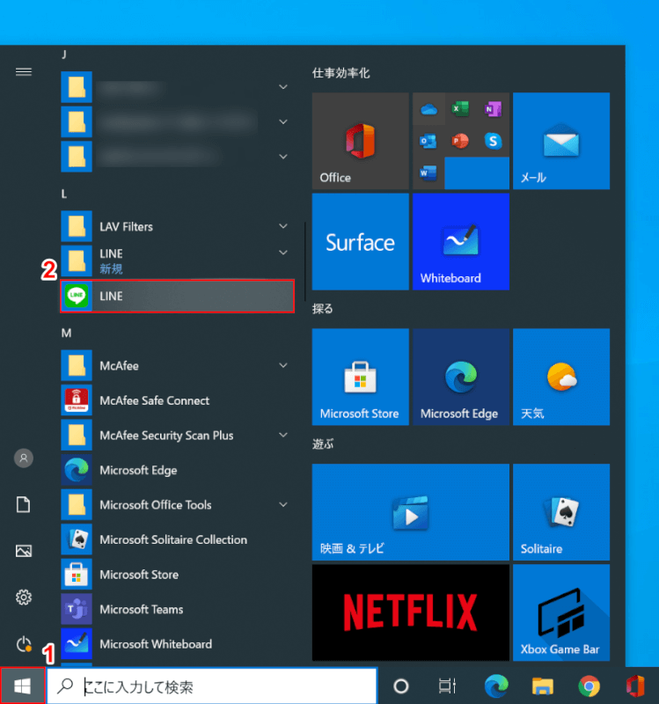Open Microsoft Edge from app list
659x704 pixels.
coord(178,470)
